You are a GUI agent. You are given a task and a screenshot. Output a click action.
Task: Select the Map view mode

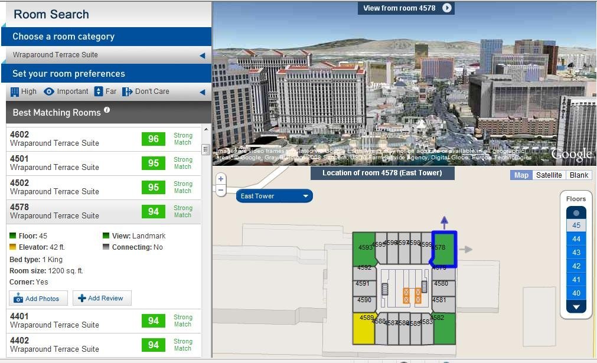(521, 175)
